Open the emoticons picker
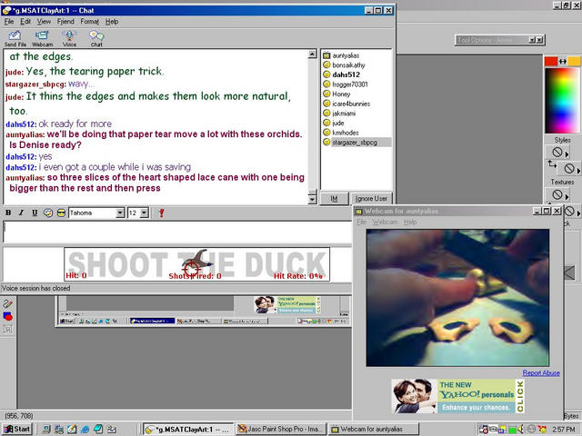 61,213
